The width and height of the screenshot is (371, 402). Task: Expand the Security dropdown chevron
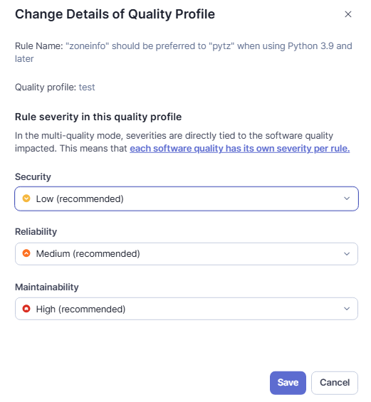(347, 199)
